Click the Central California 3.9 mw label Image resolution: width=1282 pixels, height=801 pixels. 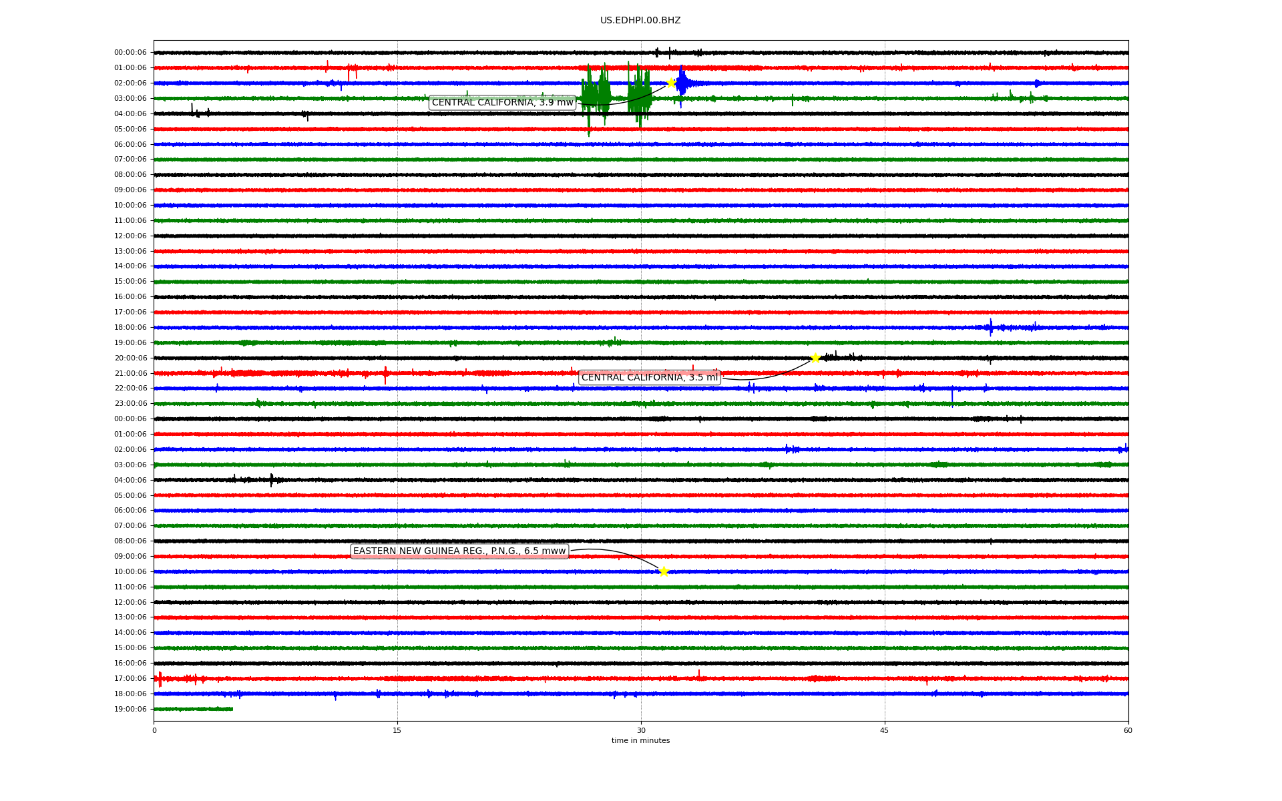[502, 102]
